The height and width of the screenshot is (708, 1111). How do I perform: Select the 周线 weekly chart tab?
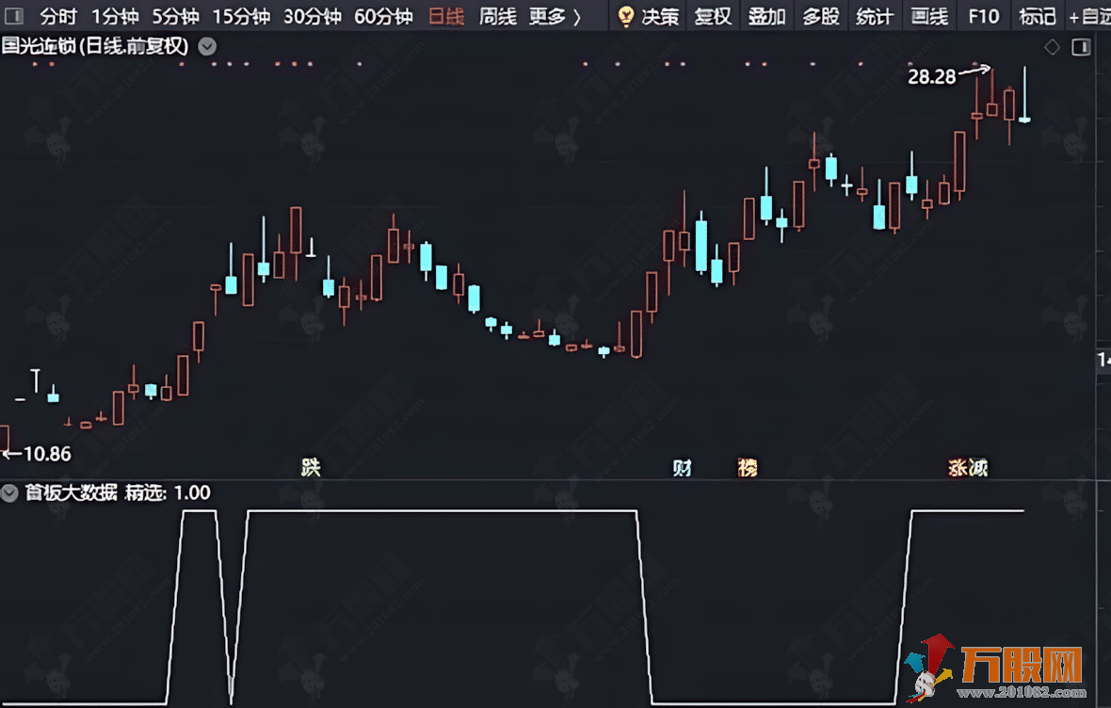pyautogui.click(x=498, y=16)
